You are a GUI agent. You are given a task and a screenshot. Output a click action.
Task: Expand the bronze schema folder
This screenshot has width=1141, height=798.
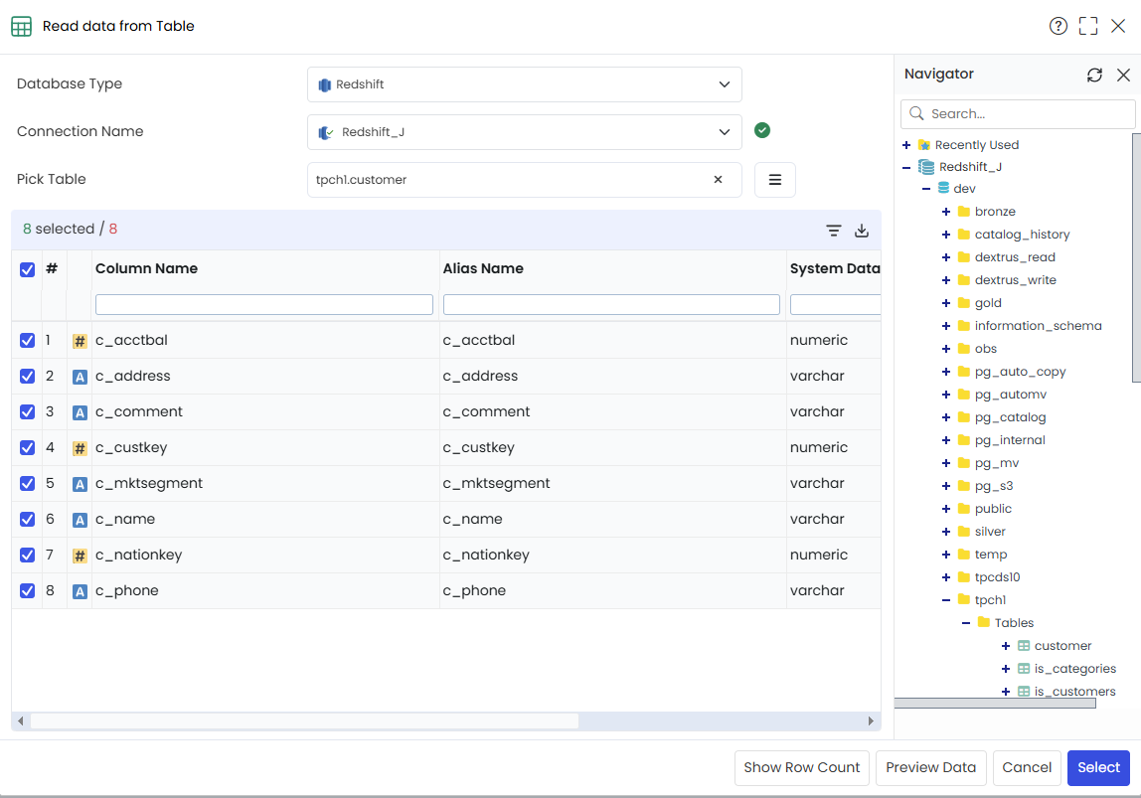[x=946, y=212]
